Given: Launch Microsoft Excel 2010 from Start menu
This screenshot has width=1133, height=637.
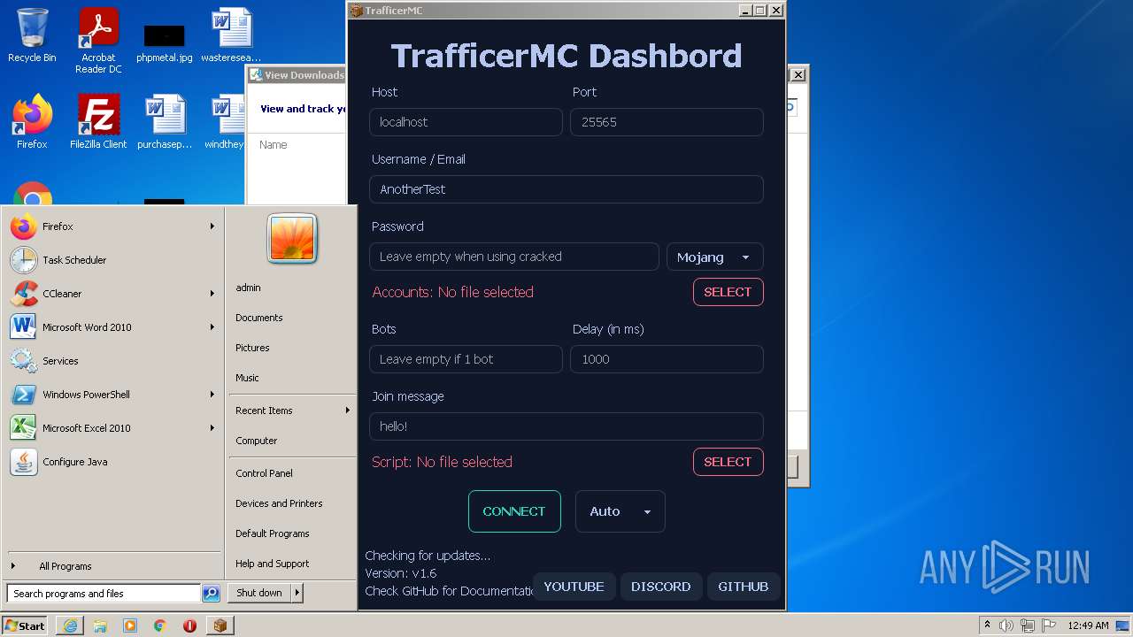Looking at the screenshot, I should click(112, 428).
